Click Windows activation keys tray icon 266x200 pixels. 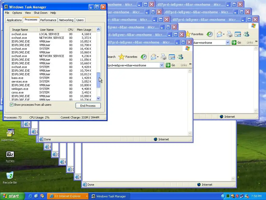coord(232,196)
